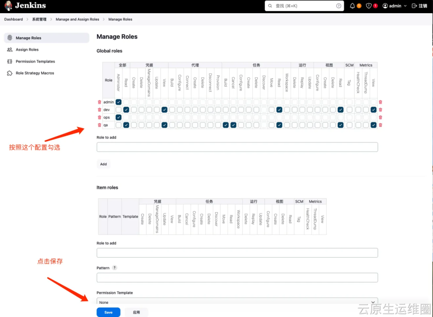Click the Permission Templates braces icon
Viewport: 433px width, 317px height.
point(10,62)
